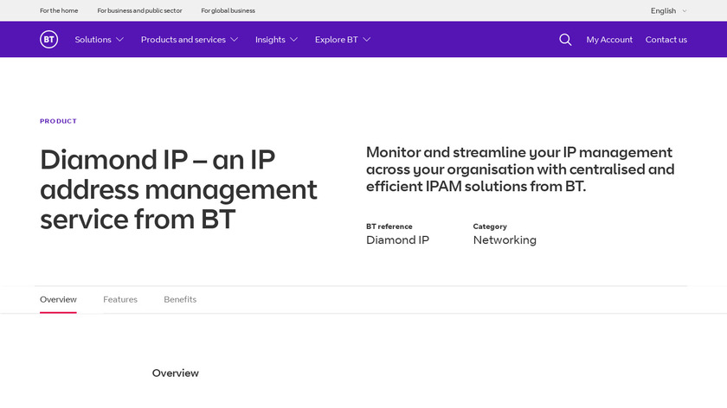Switch to the Features tab

point(120,299)
